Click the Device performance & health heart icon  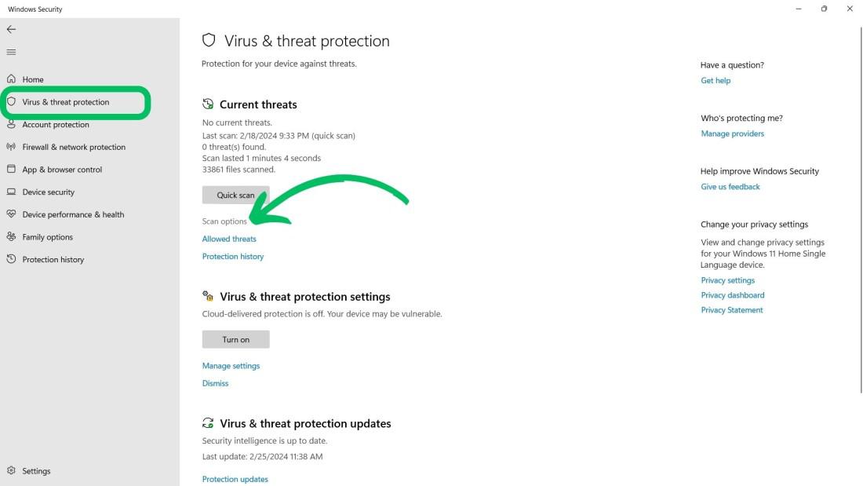[11, 214]
